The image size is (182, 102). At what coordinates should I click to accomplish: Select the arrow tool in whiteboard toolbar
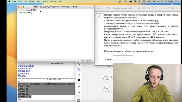click(79, 75)
